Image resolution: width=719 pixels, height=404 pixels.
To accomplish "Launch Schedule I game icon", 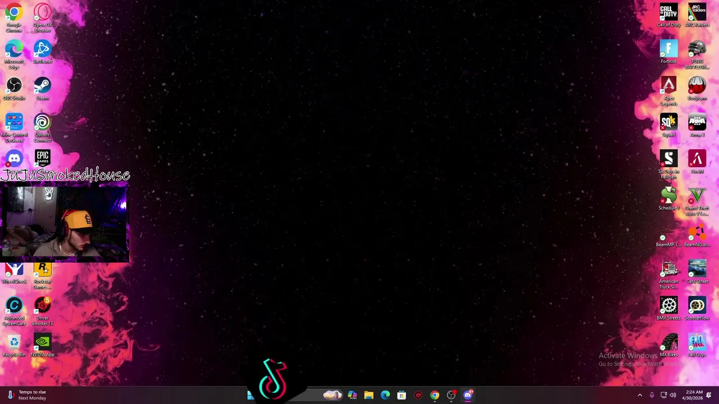I will [x=668, y=199].
